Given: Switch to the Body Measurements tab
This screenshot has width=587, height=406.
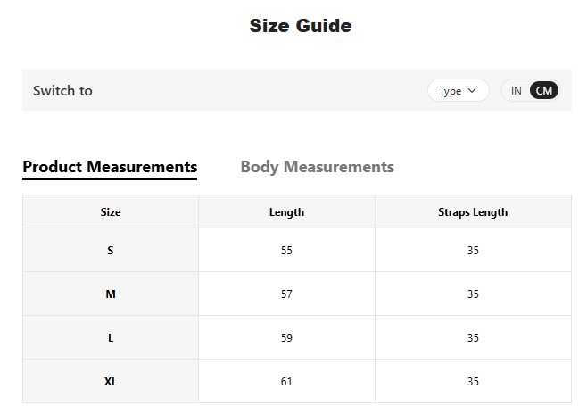Looking at the screenshot, I should point(317,167).
